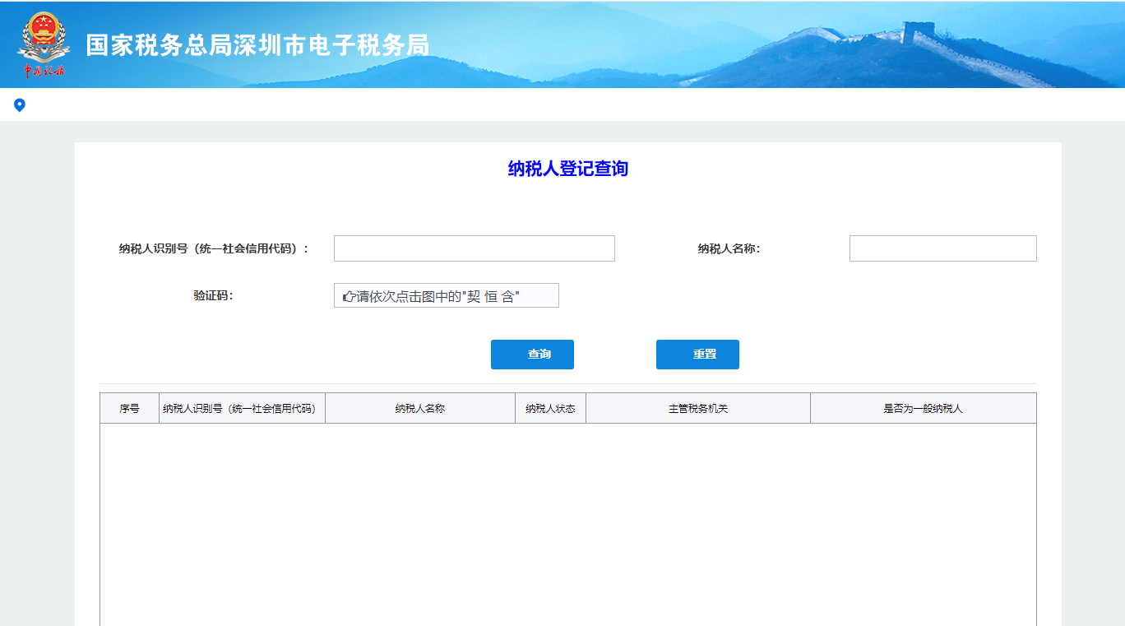Click the blue location pin icon
The image size is (1125, 626).
click(20, 104)
